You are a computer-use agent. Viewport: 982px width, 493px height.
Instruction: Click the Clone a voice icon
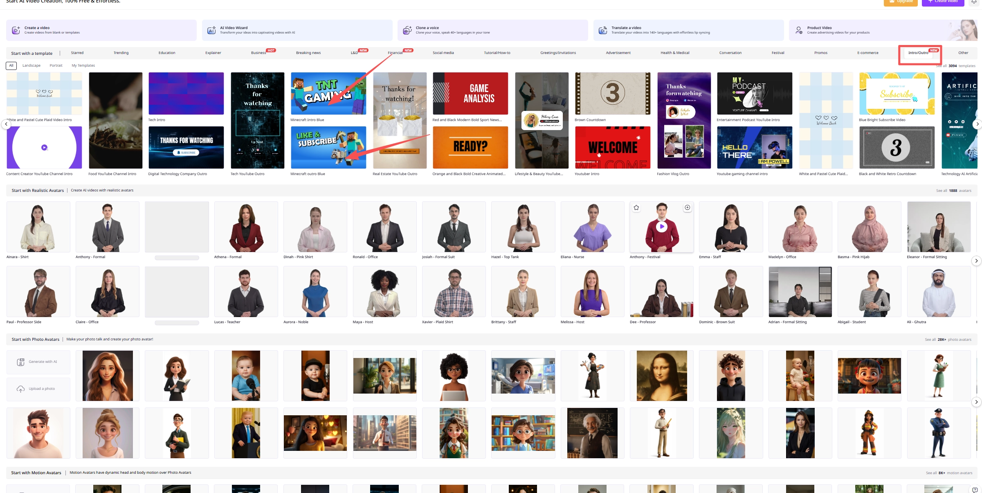[407, 30]
